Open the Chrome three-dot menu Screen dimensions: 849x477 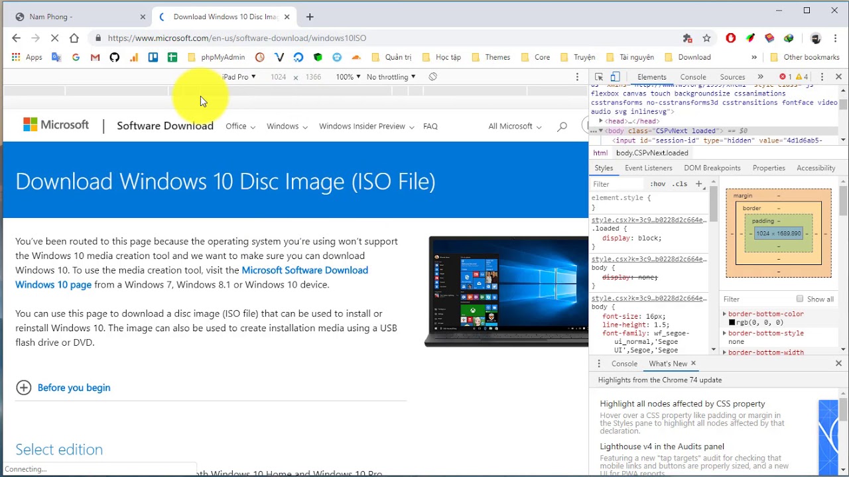coord(836,38)
